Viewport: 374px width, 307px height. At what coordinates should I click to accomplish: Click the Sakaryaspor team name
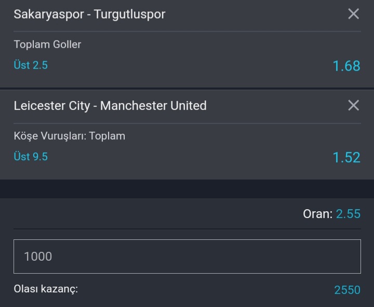pyautogui.click(x=49, y=15)
